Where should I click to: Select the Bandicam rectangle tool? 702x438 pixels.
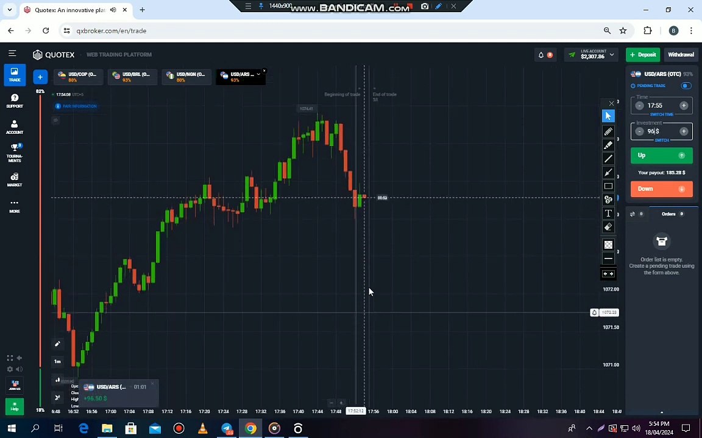[608, 186]
